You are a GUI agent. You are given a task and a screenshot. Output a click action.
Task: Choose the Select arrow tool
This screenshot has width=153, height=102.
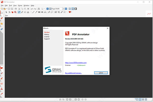(6, 12)
